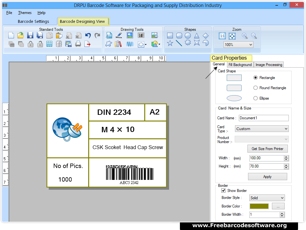Select the General properties tab
Image resolution: width=306 pixels, height=230 pixels.
coord(218,64)
